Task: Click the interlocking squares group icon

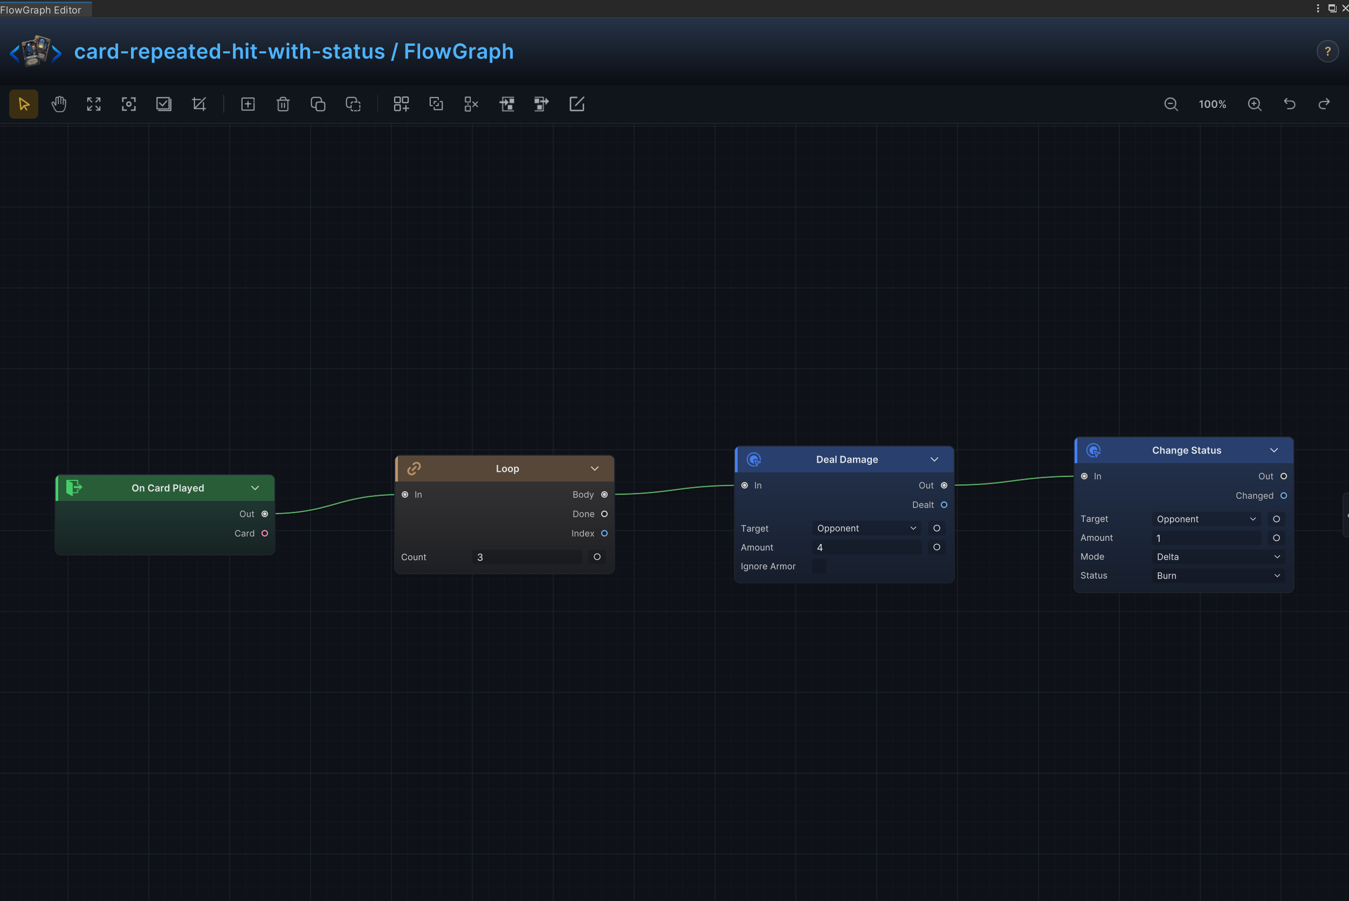Action: (x=436, y=104)
